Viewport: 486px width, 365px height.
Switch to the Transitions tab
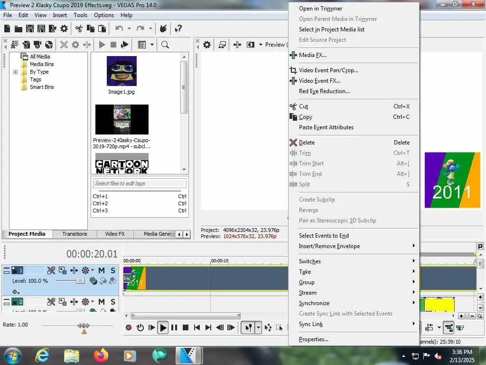(75, 234)
